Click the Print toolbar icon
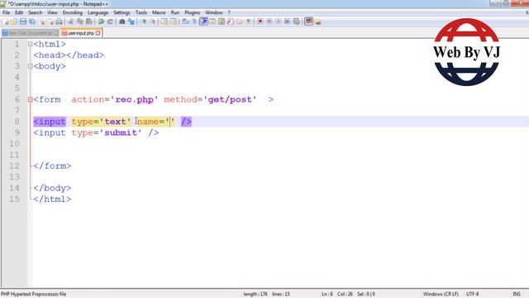 click(x=59, y=22)
